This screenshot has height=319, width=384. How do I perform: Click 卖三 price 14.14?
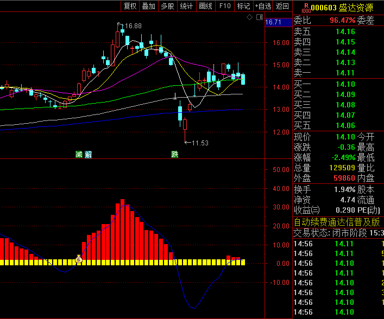pyautogui.click(x=345, y=52)
